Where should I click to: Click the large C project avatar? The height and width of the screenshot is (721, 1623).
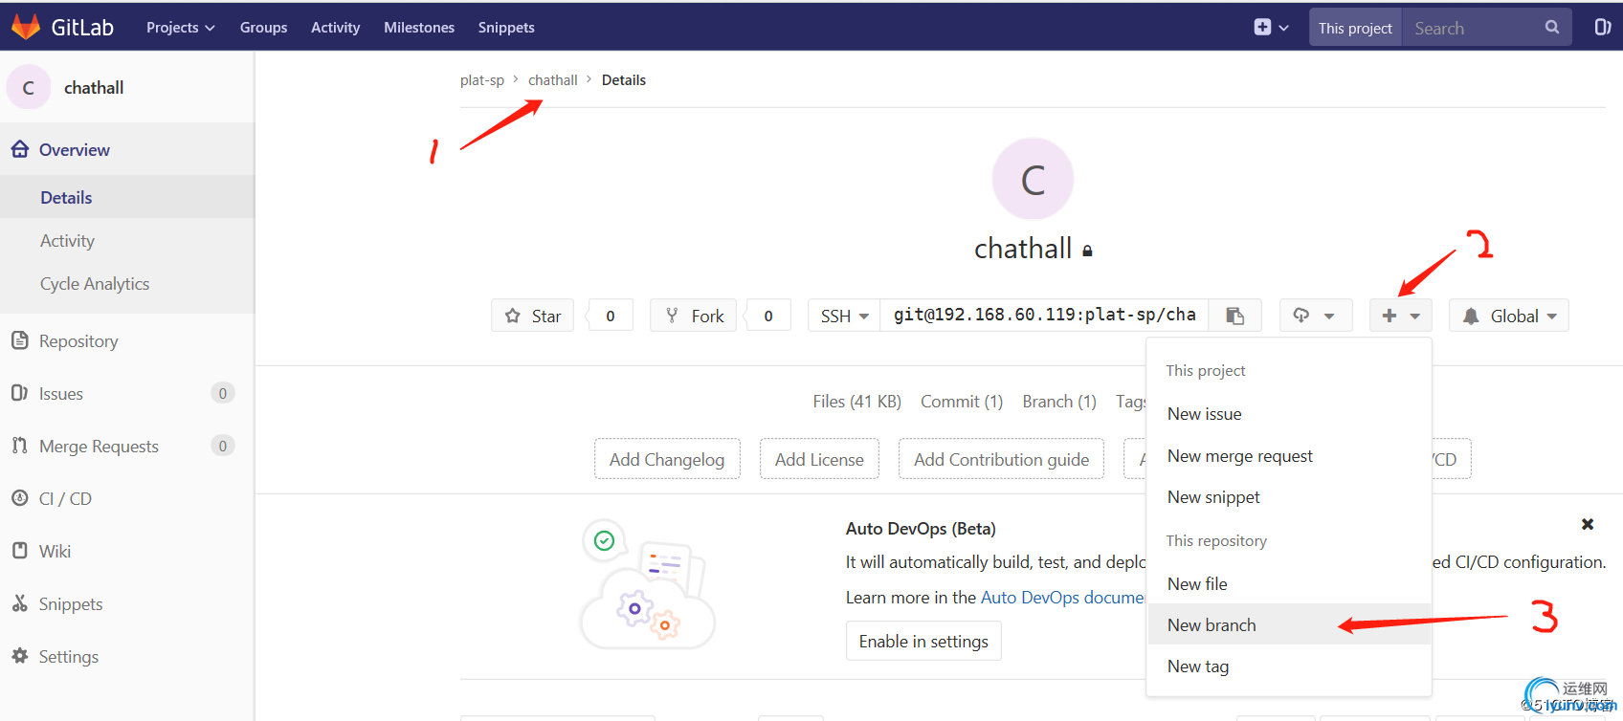tap(1033, 179)
